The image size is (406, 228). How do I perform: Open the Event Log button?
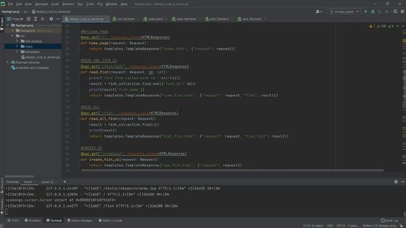click(390, 220)
